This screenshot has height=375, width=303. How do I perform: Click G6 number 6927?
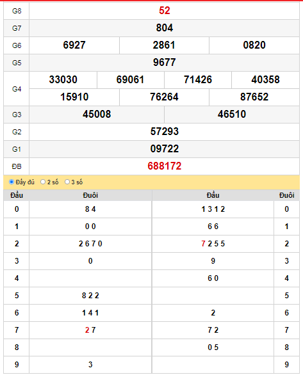pyautogui.click(x=74, y=45)
